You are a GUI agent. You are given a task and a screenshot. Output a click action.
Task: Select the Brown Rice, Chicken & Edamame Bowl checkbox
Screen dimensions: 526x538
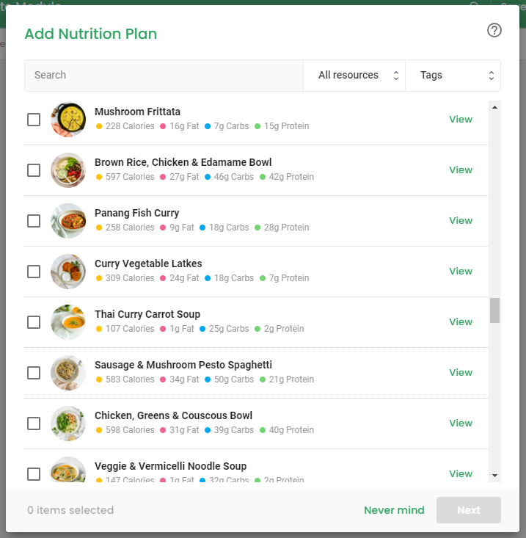(x=34, y=170)
